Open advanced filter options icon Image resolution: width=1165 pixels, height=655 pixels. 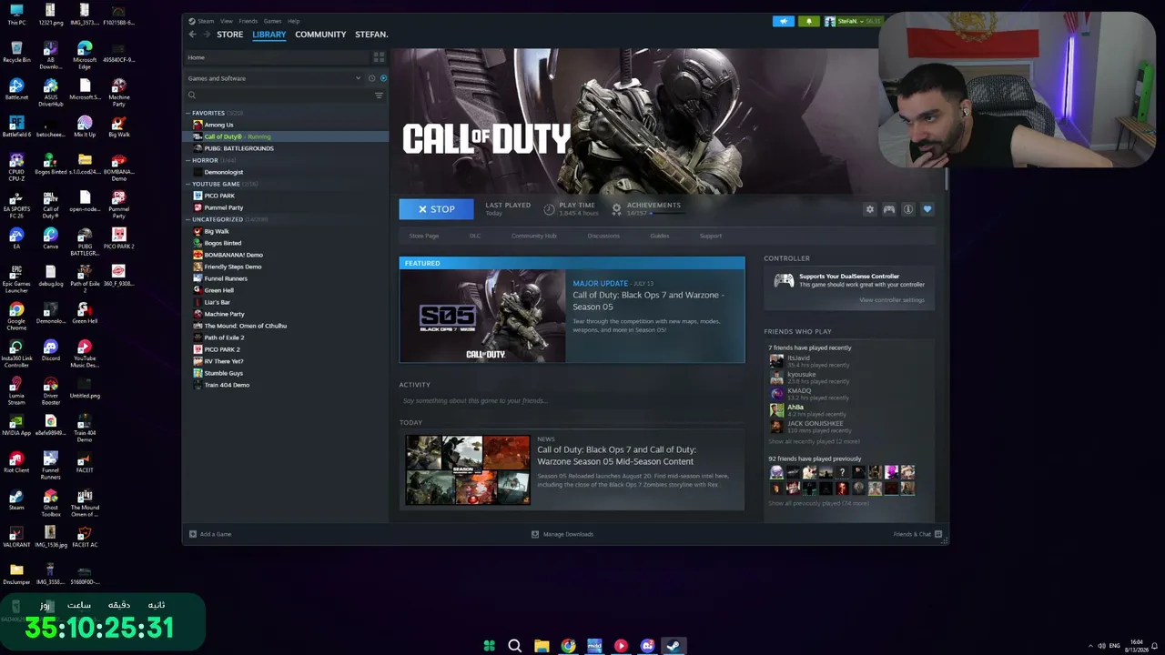click(379, 96)
